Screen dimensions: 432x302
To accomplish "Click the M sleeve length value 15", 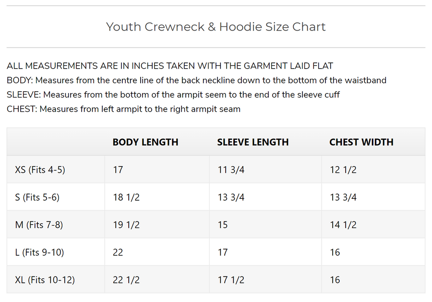I will [x=223, y=225].
